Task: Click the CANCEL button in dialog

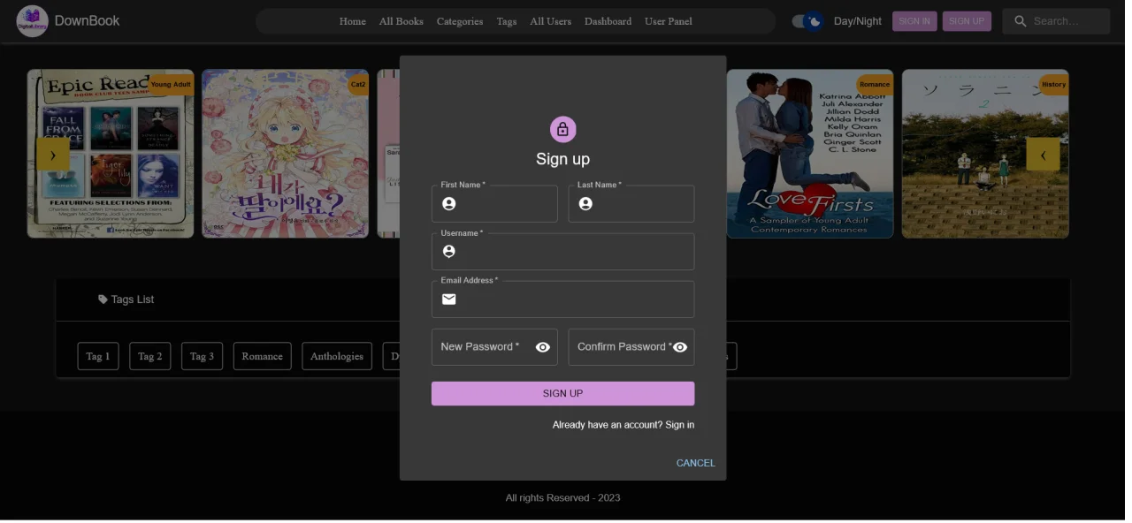Action: click(x=696, y=463)
